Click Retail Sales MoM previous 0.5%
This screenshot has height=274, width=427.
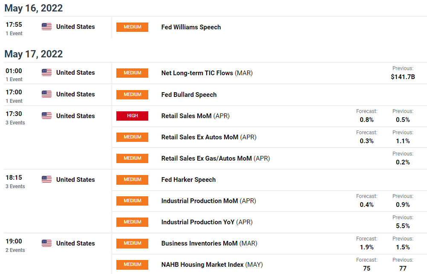click(x=403, y=120)
